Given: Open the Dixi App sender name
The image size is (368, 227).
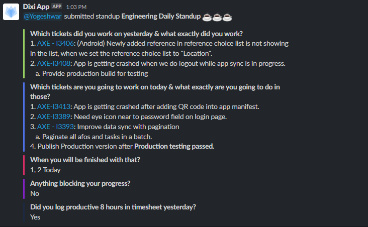Looking at the screenshot, I should [x=36, y=7].
